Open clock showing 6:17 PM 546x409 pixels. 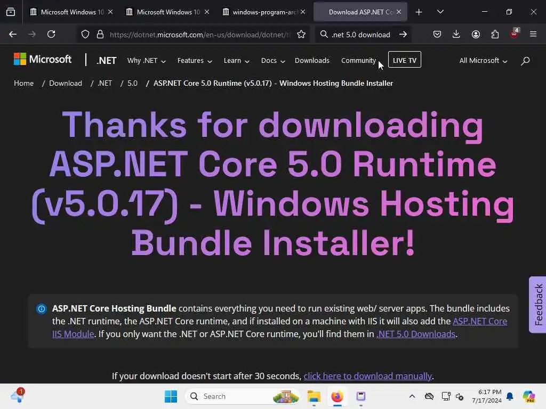[487, 396]
